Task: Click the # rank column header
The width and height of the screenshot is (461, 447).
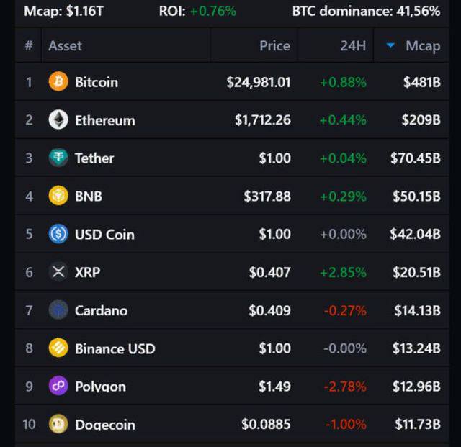Action: [29, 45]
